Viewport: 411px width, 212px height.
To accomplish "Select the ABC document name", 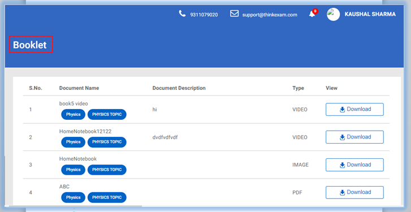I will tap(64, 187).
